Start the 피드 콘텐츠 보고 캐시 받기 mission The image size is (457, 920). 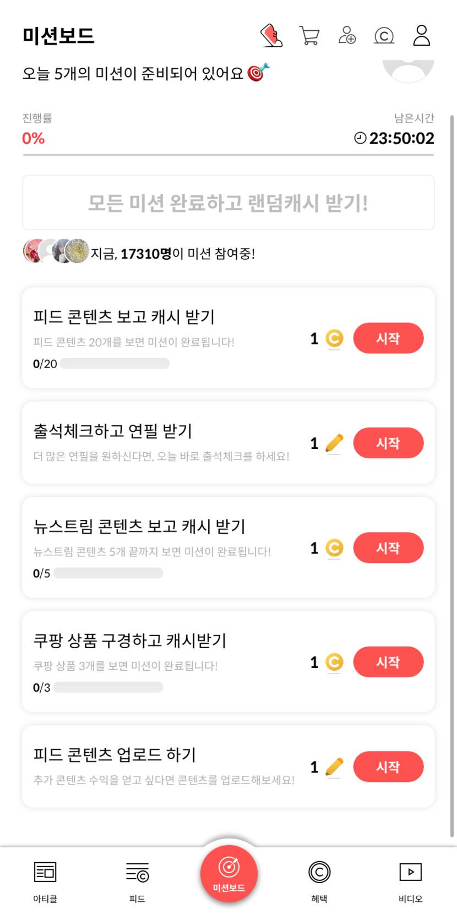tap(388, 338)
